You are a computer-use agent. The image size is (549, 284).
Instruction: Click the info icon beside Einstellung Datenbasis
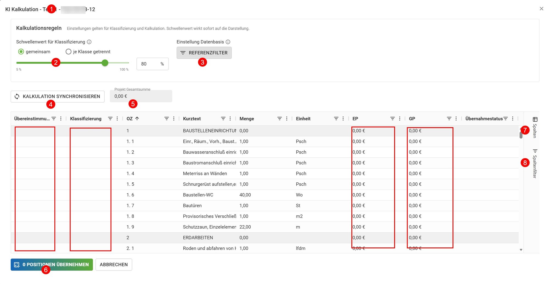[x=228, y=42]
